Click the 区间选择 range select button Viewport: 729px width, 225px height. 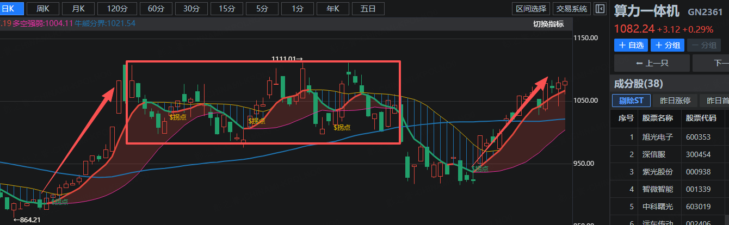coord(531,9)
